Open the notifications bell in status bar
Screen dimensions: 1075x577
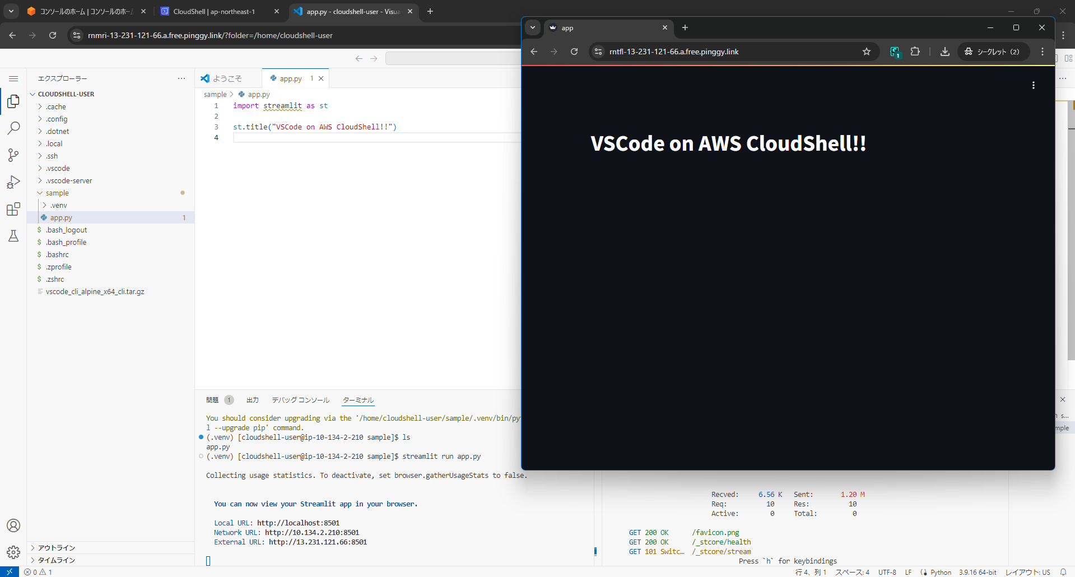[1063, 572]
